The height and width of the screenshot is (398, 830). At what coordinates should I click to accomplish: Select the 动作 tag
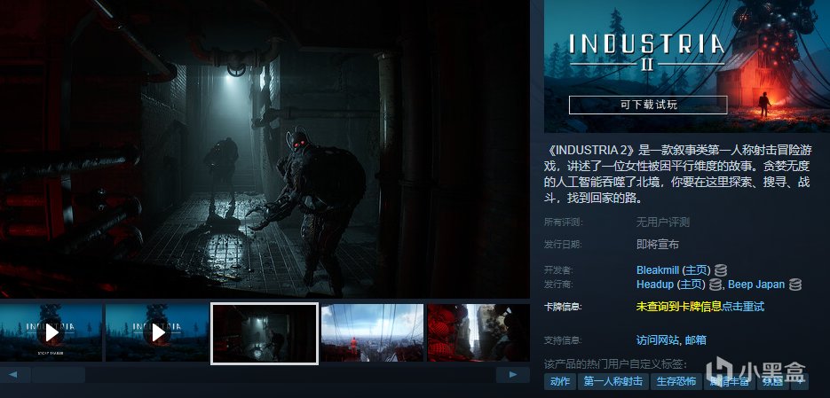[560, 382]
